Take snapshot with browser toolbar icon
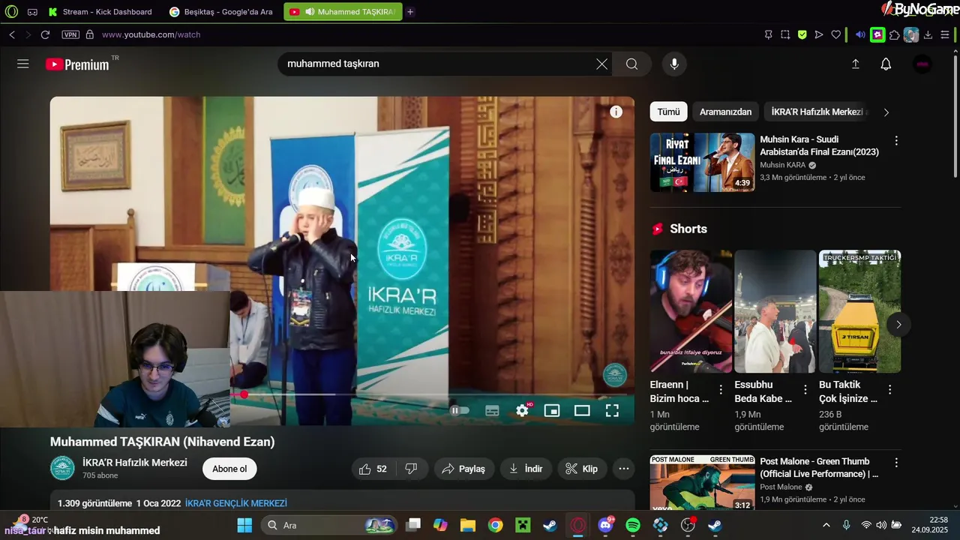Screen dimensions: 960x540 [x=785, y=34]
